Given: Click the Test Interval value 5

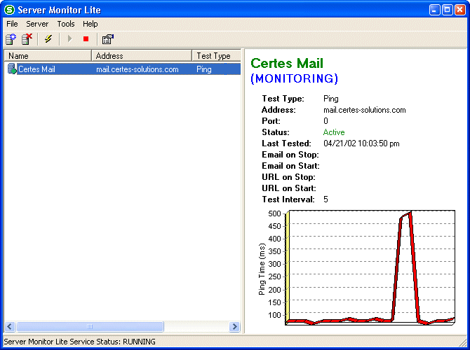Looking at the screenshot, I should [325, 199].
